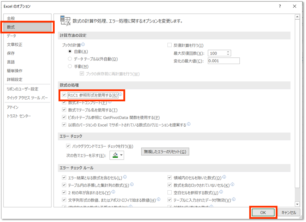This screenshot has height=222, width=306.
Task: Open 言語 options category
Action: click(x=27, y=62)
